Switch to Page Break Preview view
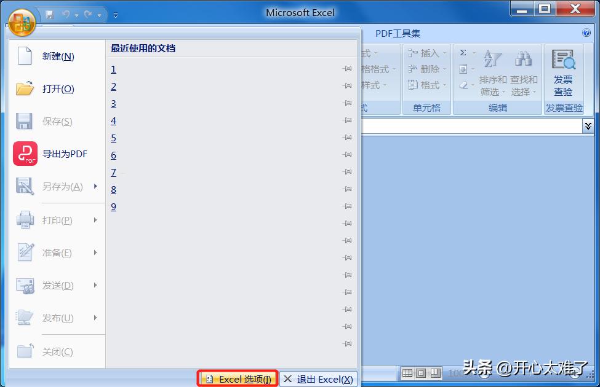600x387 pixels. (x=435, y=373)
